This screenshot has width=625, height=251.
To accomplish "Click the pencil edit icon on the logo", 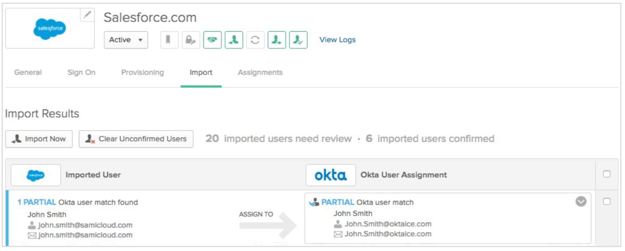I will tap(87, 15).
